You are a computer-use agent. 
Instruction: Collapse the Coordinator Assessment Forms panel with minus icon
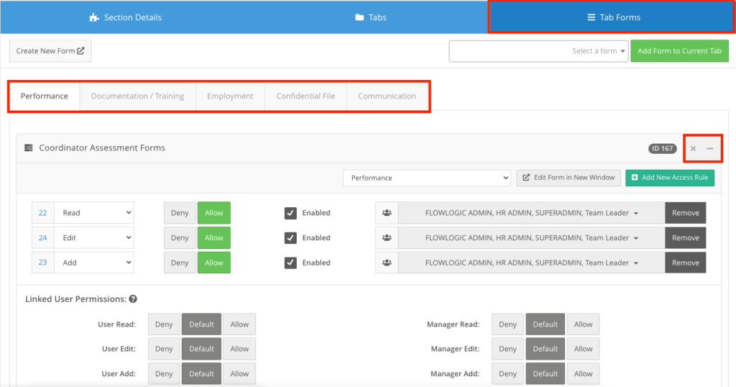[710, 149]
